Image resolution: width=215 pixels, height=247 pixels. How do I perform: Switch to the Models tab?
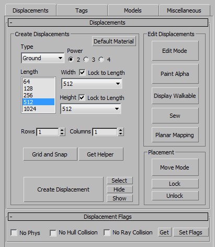[133, 10]
